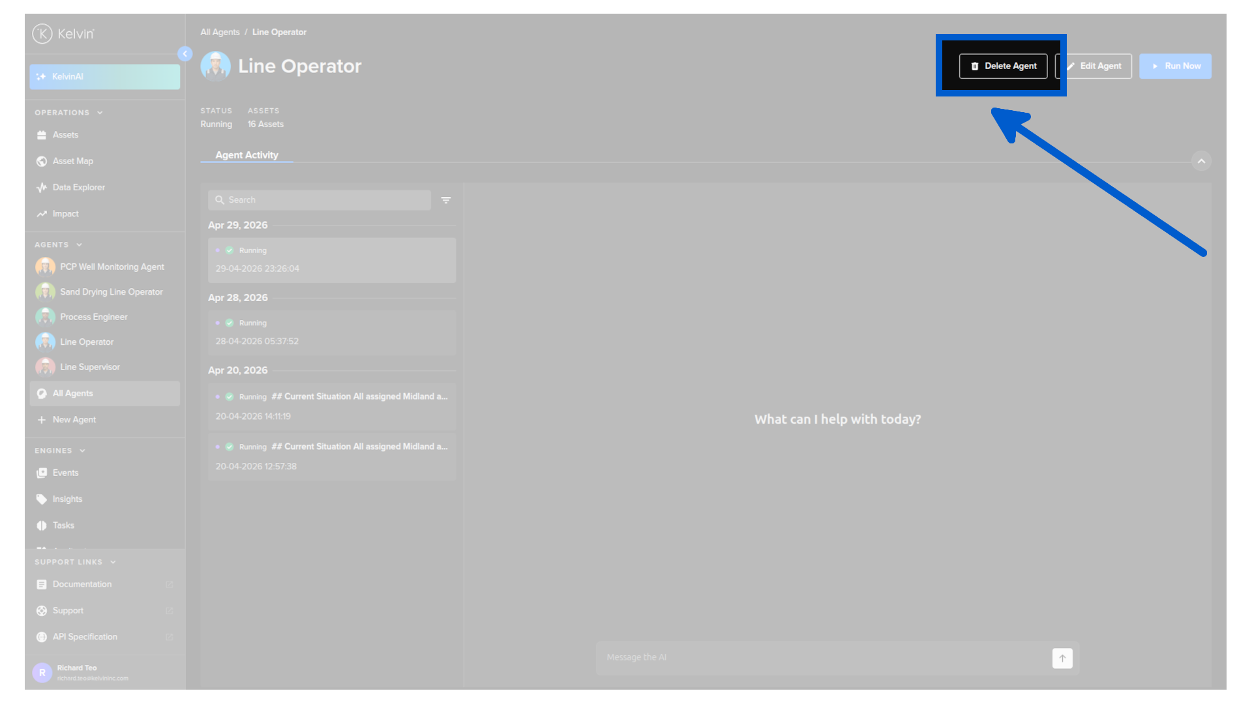
Task: Collapse the Engines section
Action: [82, 451]
